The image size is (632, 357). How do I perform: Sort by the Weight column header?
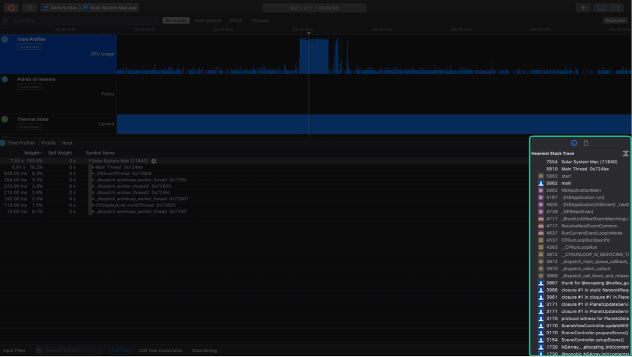click(33, 153)
